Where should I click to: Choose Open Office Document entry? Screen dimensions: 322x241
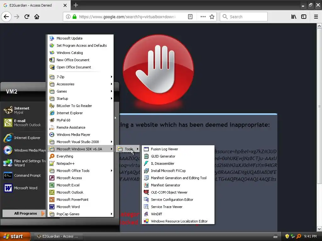coord(81,67)
